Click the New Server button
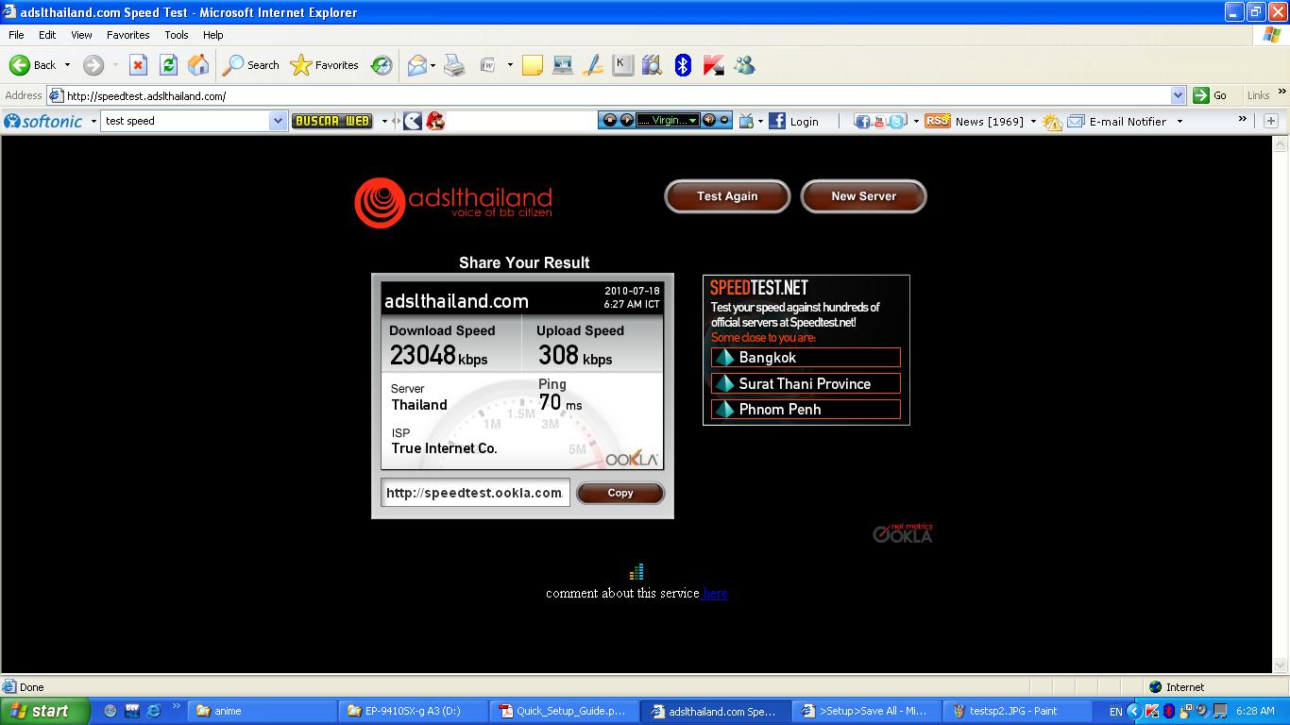Screen dimensions: 1290x725 click(863, 196)
